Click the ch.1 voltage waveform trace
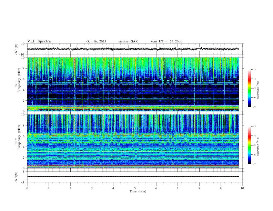 pyautogui.click(x=133, y=49)
